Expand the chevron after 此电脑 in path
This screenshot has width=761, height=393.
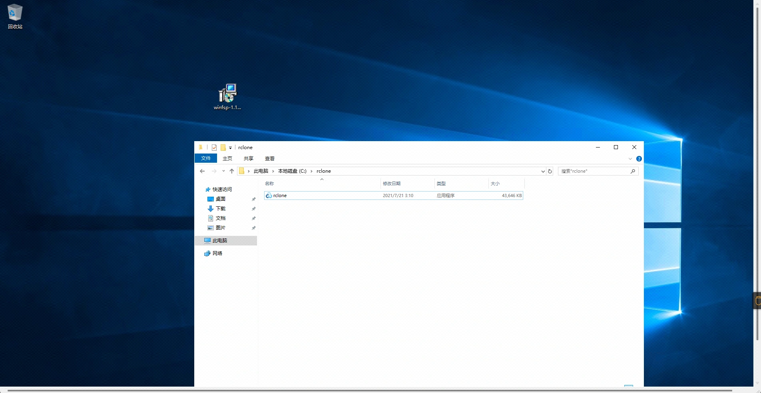[273, 171]
